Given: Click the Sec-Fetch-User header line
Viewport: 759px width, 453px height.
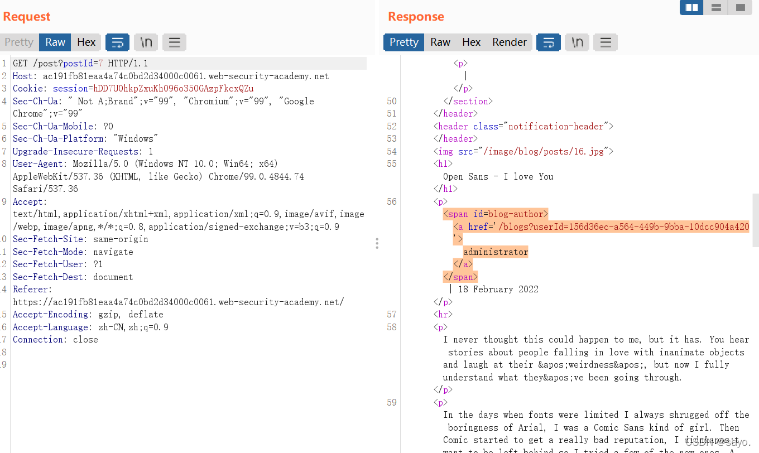Looking at the screenshot, I should pos(58,264).
